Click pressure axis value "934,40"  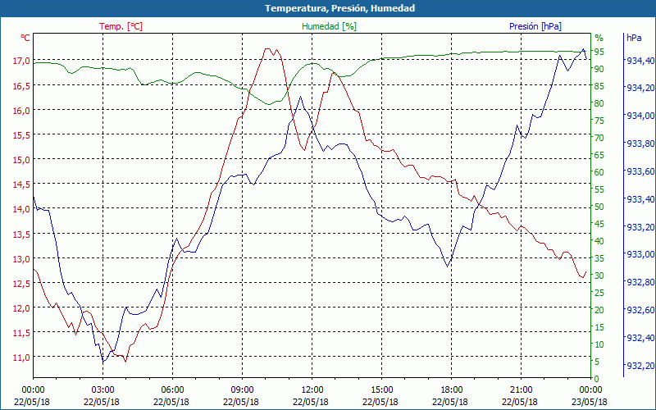coord(640,61)
